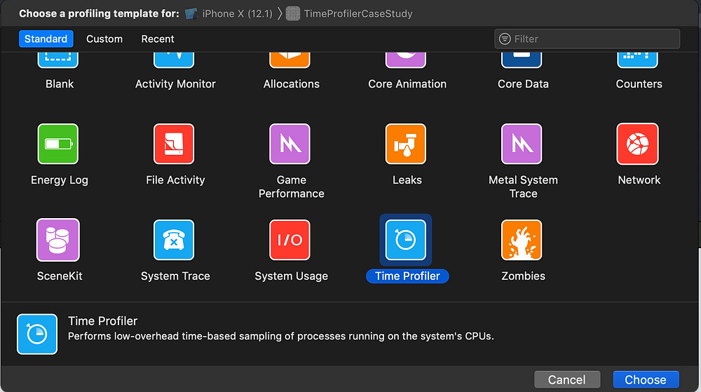The image size is (701, 392).
Task: Click the Time Profiler stopwatch icon
Action: 405,240
